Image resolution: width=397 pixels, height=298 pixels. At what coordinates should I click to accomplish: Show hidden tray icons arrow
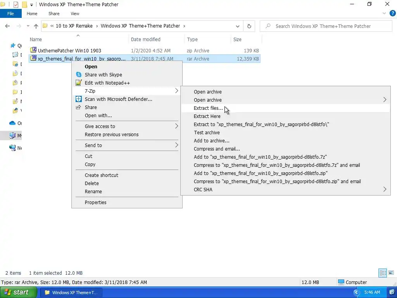point(357,293)
